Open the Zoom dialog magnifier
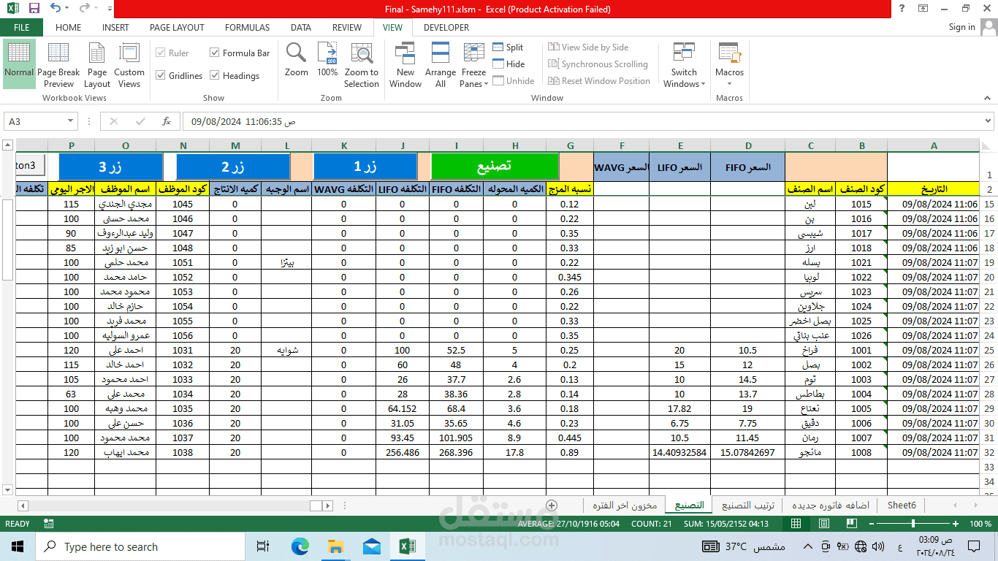 (x=297, y=59)
